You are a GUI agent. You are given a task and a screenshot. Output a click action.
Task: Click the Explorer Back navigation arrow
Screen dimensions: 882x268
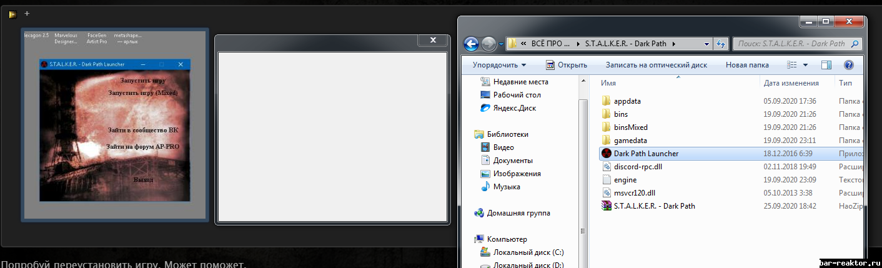pyautogui.click(x=472, y=44)
